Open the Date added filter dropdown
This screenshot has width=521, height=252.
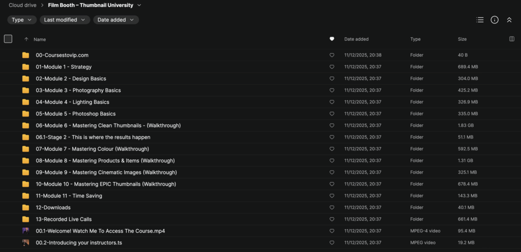click(x=115, y=20)
